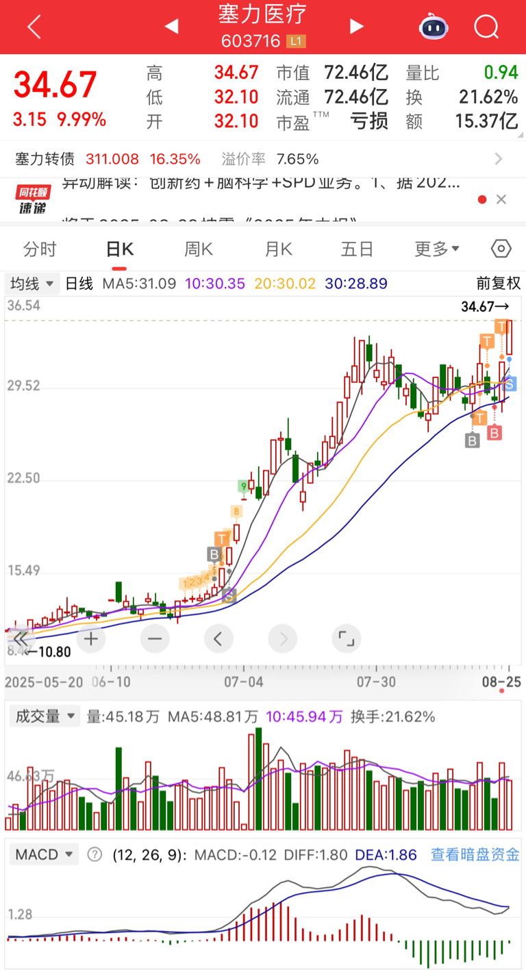Tap the orange 8 sequence marker

pyautogui.click(x=236, y=511)
